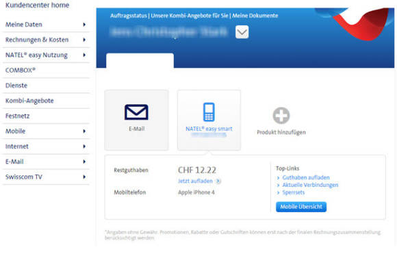
Task: Open Mobile sidebar entry
Action: click(16, 131)
